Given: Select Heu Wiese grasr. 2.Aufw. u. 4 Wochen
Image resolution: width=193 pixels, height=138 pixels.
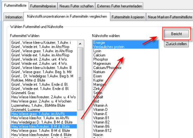Looking at the screenshot, I should coord(44,101).
